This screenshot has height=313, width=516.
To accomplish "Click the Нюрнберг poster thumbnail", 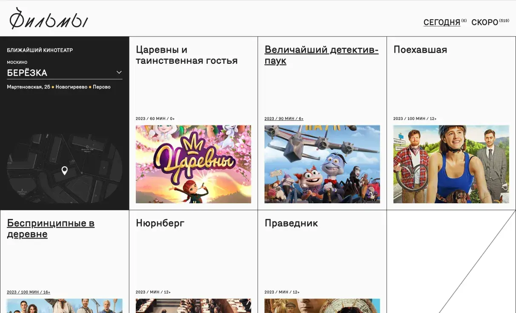I will pyautogui.click(x=193, y=306).
